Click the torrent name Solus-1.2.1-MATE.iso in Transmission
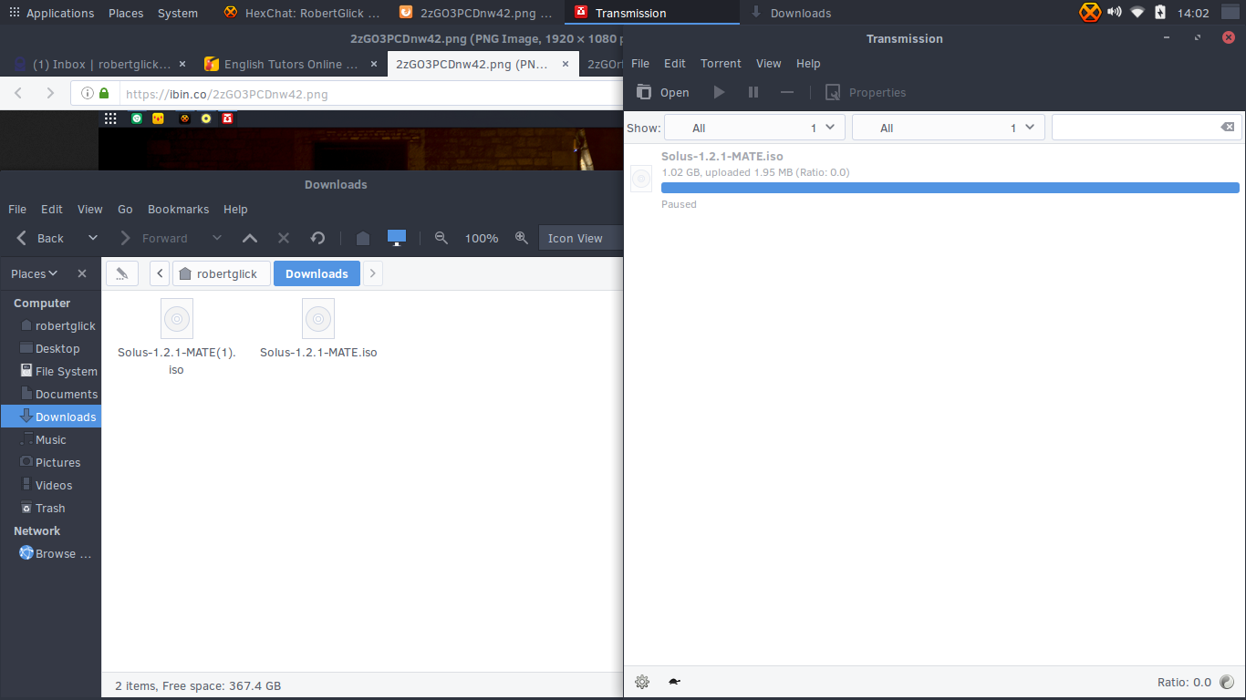This screenshot has width=1246, height=700. (x=722, y=157)
